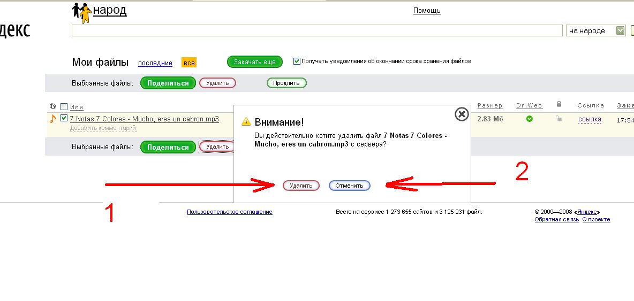Click the top green Поделиться button
The width and height of the screenshot is (634, 301).
(x=168, y=83)
